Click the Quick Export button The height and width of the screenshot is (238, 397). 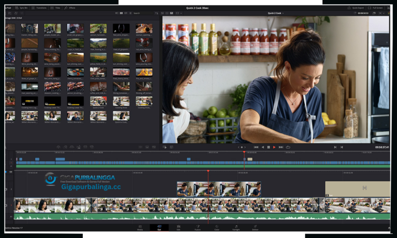pyautogui.click(x=357, y=8)
